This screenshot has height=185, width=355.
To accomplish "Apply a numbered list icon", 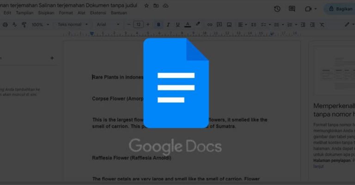I will pos(289,24).
